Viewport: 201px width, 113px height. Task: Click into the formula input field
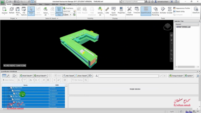pyautogui.click(x=128, y=76)
